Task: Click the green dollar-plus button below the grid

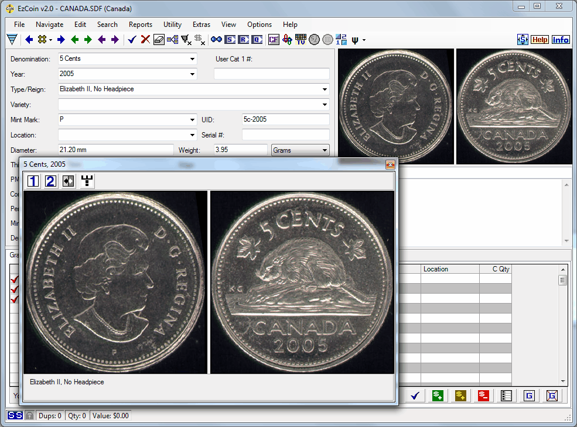Action: coord(438,396)
